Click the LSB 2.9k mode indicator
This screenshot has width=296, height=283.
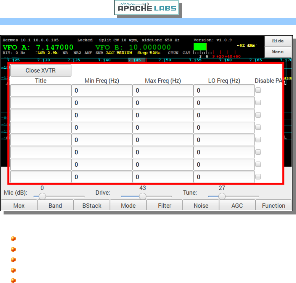click(x=47, y=53)
